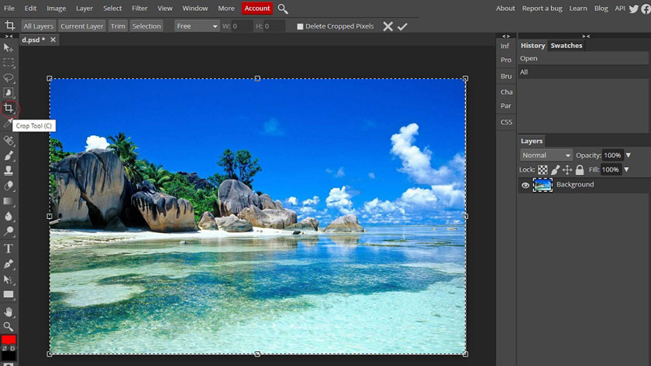Collapse the left toolbar arrows

[9, 36]
